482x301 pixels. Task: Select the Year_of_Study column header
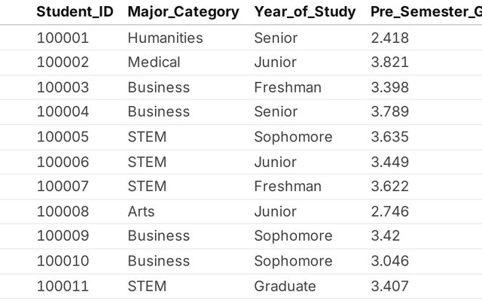pyautogui.click(x=304, y=13)
